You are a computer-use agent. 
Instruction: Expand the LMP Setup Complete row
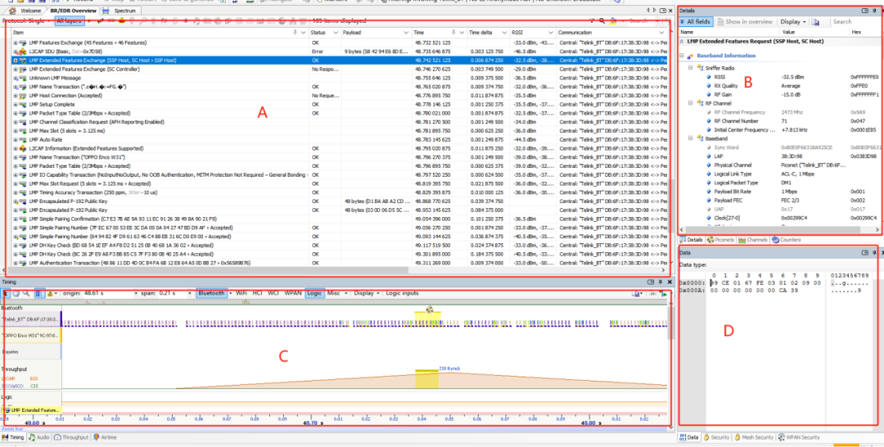point(15,105)
